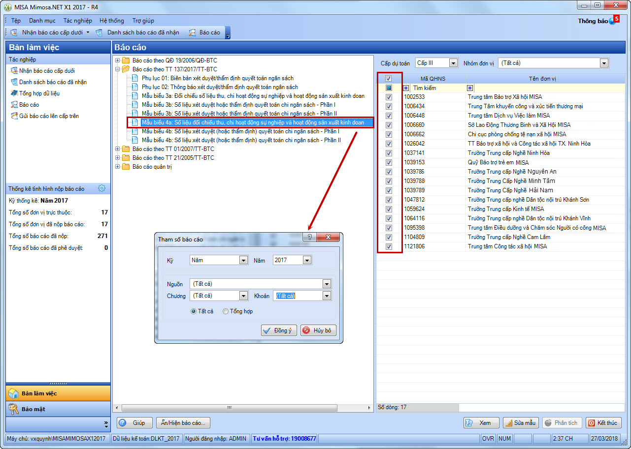
Task: Uncheck row 1006434 Trung Tâm khuyến công
Action: (x=389, y=106)
